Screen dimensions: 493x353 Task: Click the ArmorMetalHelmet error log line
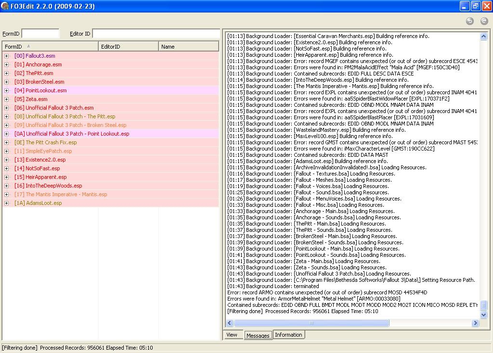click(314, 299)
